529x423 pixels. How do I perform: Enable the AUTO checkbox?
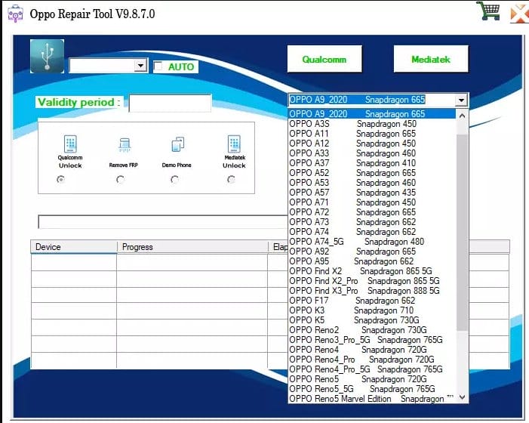pos(158,66)
